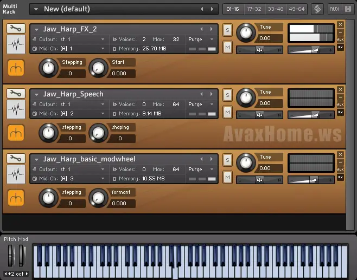Viewport: 357px width, 280px height.
Task: Click the Pitch bend wheel
Action: point(11,256)
